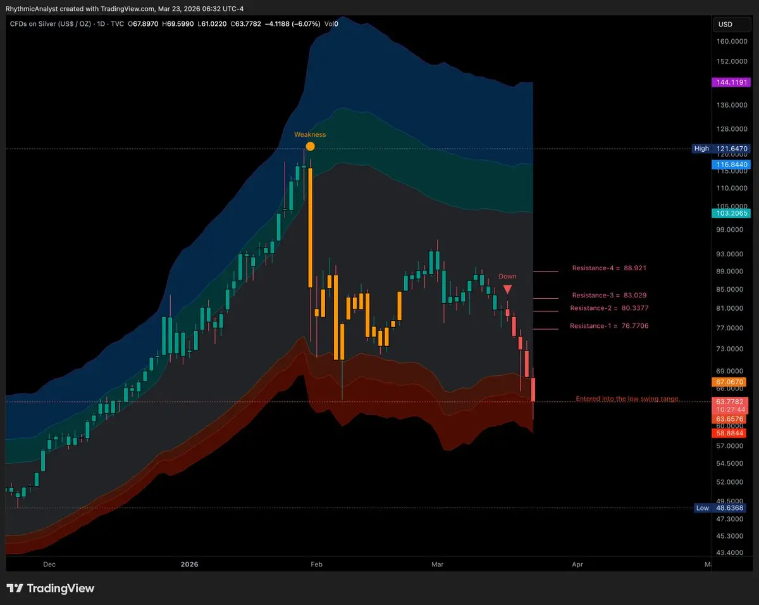This screenshot has width=759, height=605.
Task: Click the 160.0000 price scale value
Action: coord(732,42)
